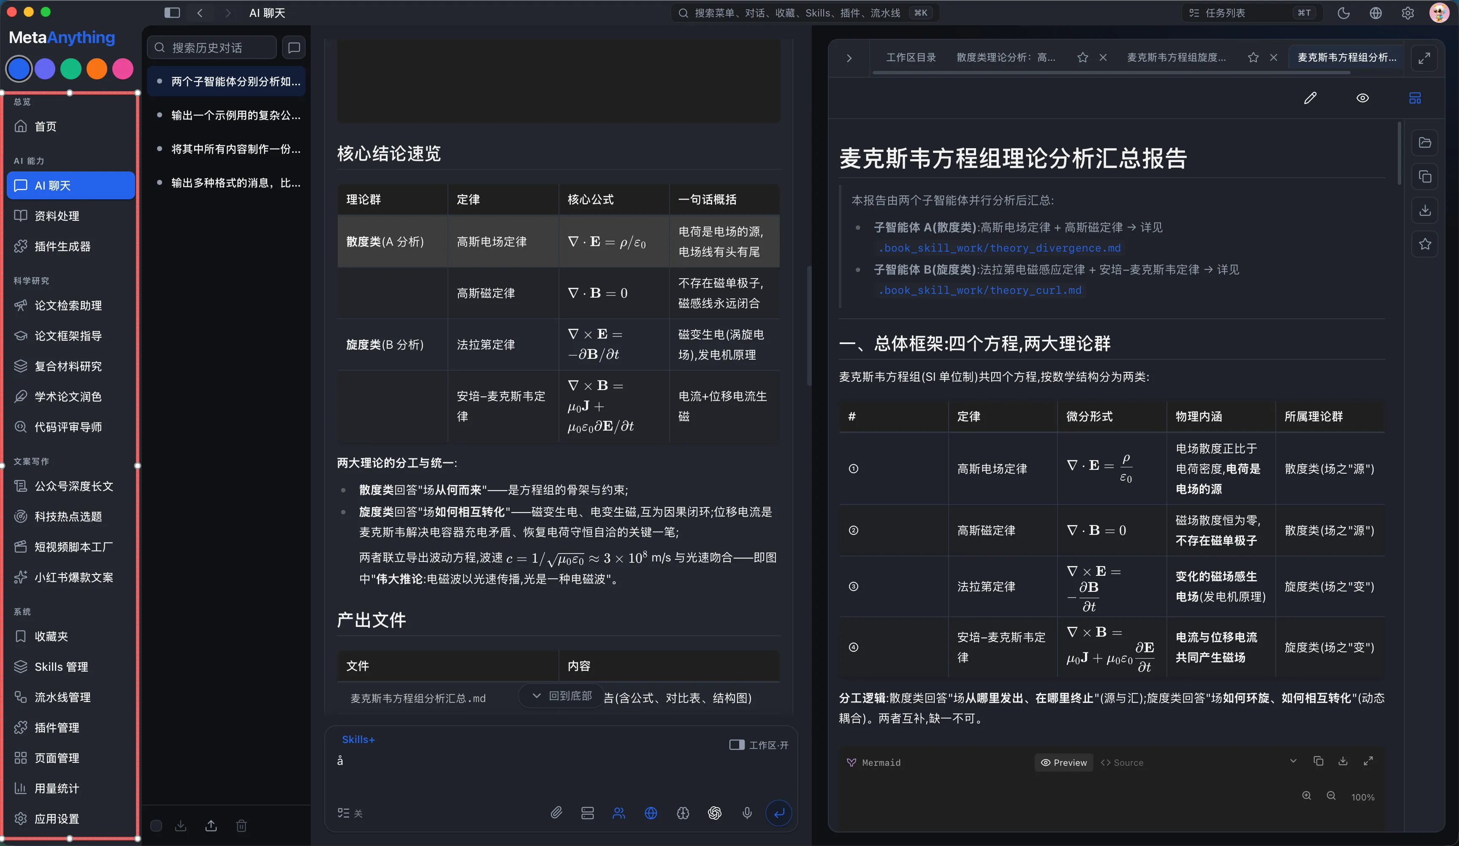Toggle web search globe in chat input
The height and width of the screenshot is (846, 1459).
pos(651,813)
